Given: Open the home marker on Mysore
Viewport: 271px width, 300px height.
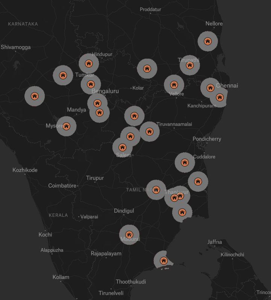Looking at the screenshot, I should tap(67, 126).
